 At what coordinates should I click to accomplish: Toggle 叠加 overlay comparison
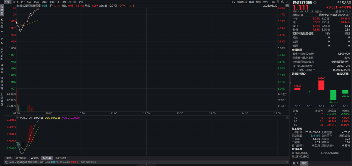pos(251,2)
